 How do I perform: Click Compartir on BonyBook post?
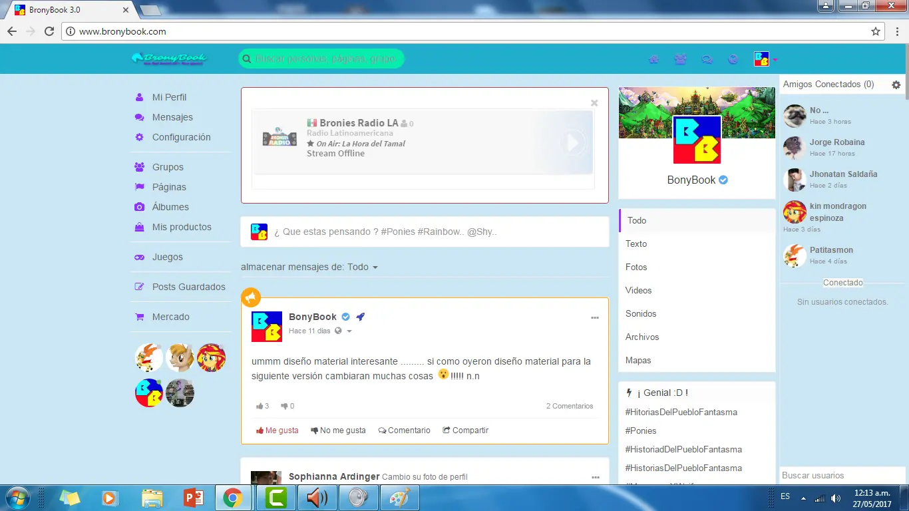click(466, 430)
